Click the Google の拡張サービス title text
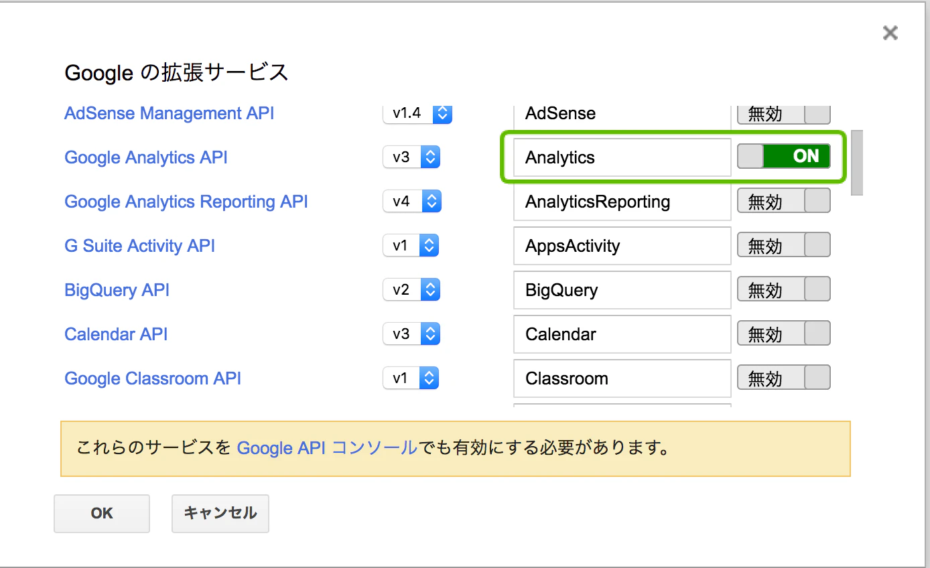The height and width of the screenshot is (568, 930). pos(176,72)
